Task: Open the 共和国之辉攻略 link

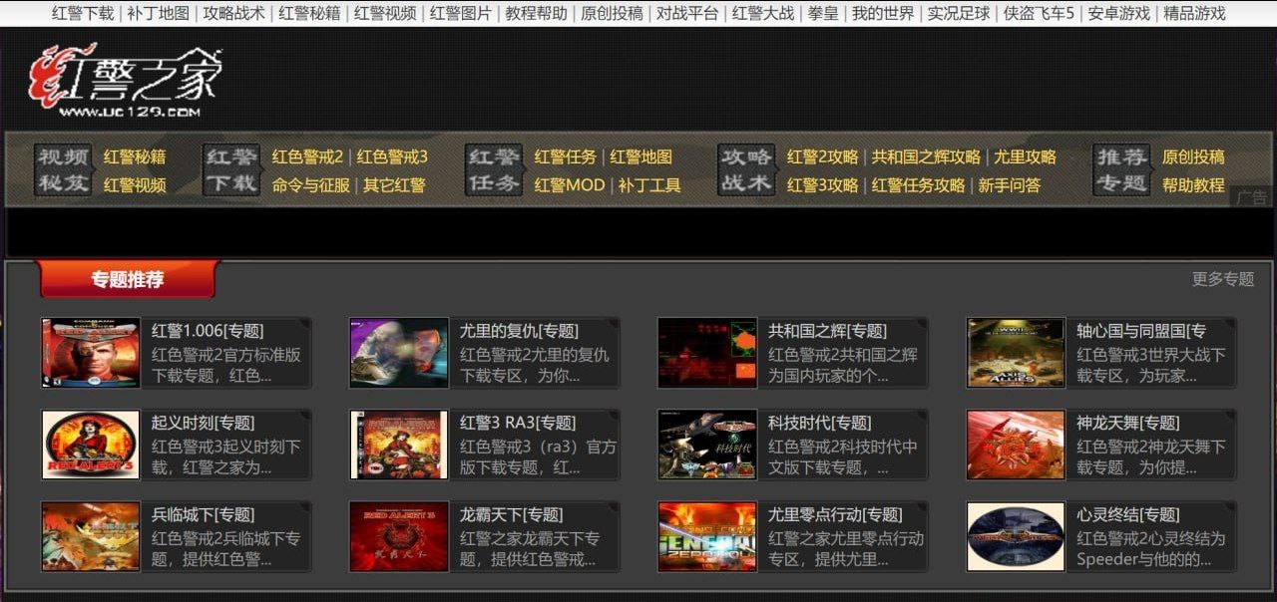Action: [926, 156]
